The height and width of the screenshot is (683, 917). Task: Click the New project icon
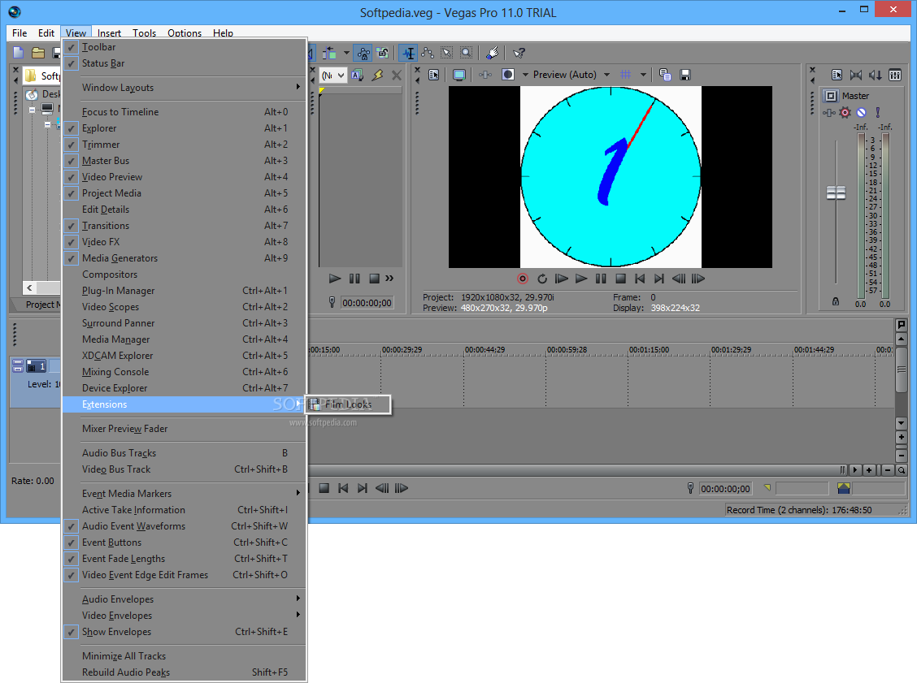point(19,53)
